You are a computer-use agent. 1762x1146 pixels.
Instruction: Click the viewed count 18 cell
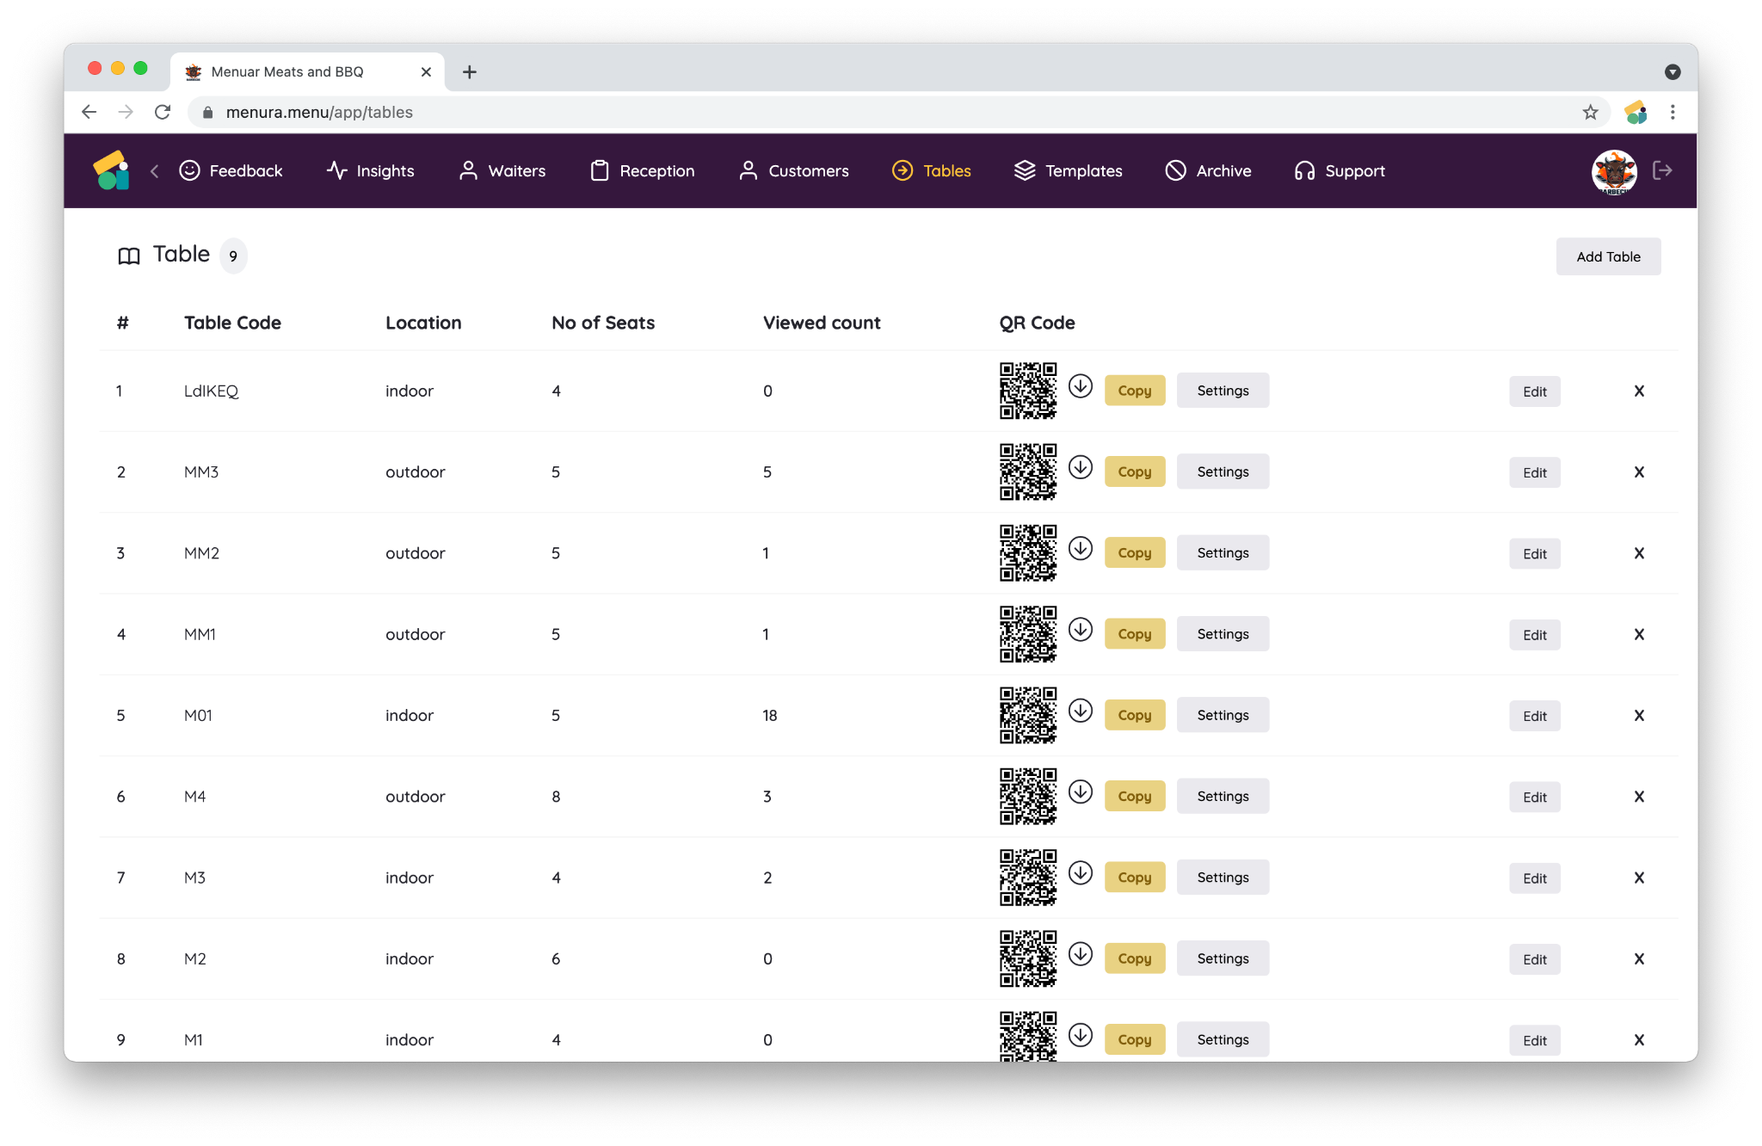(770, 715)
